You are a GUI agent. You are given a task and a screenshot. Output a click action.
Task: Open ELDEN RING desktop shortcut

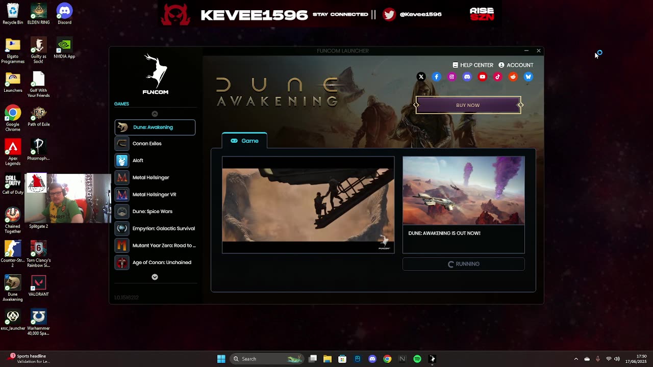tap(38, 14)
